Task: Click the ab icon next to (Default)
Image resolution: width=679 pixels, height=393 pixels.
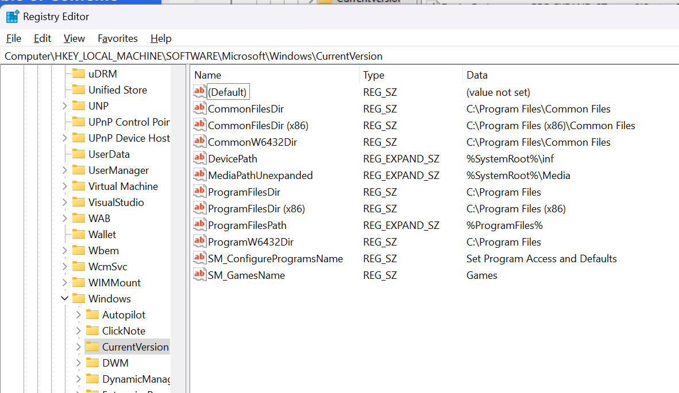Action: pyautogui.click(x=199, y=92)
